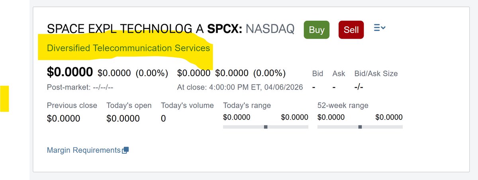Click the SPACE EXPL TECHNOLOG A company name
The image size is (478, 180).
click(x=126, y=29)
